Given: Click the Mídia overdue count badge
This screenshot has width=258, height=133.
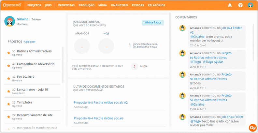Looking at the screenshot, I should 135,67.
